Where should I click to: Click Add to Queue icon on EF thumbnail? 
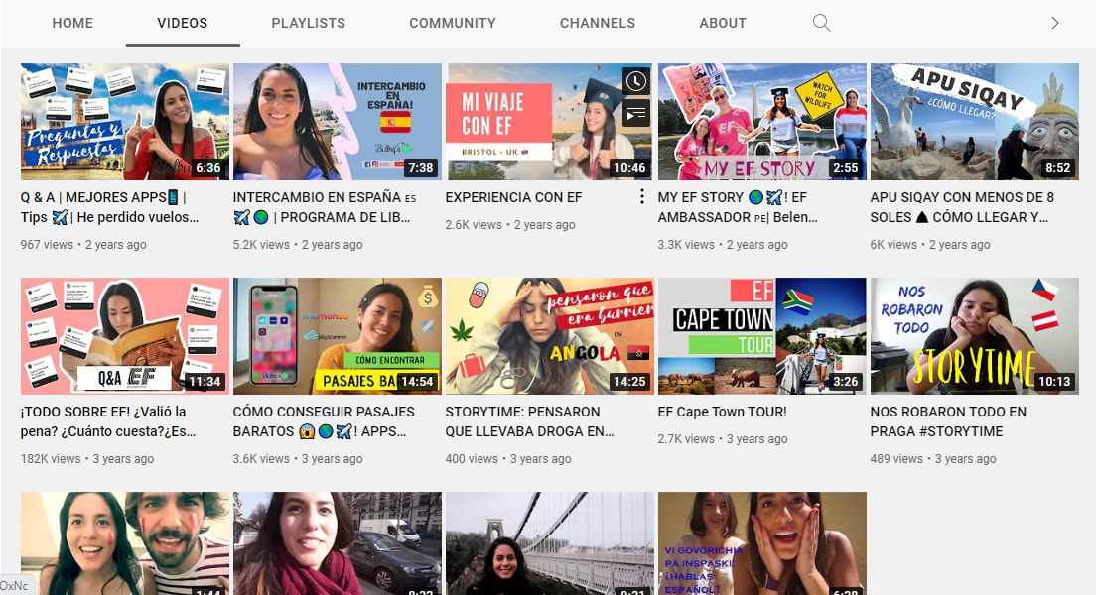click(x=636, y=113)
